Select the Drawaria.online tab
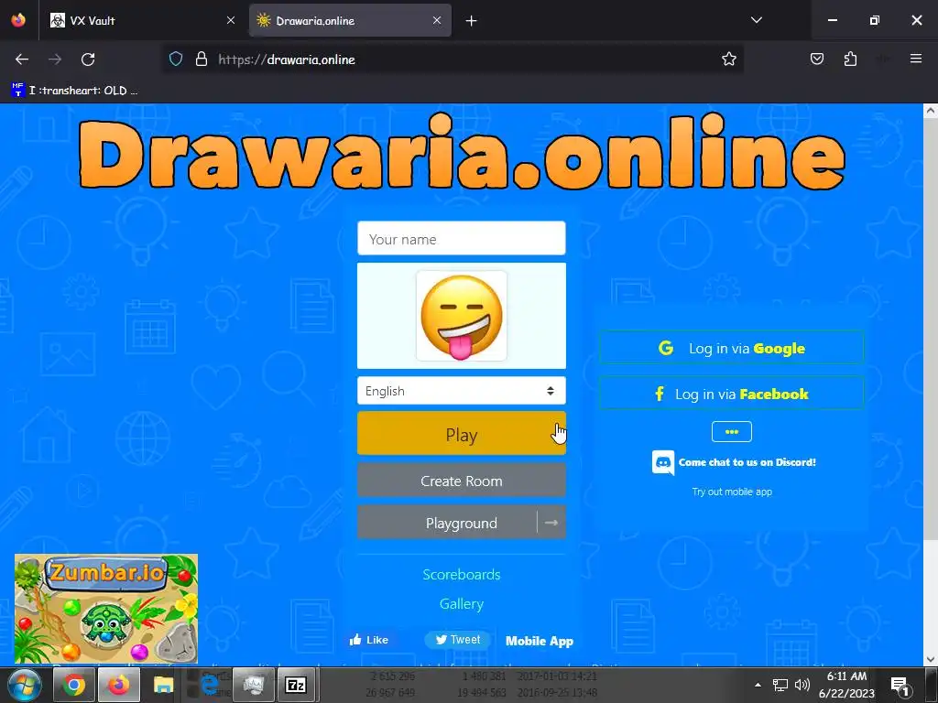The image size is (938, 703). (350, 20)
